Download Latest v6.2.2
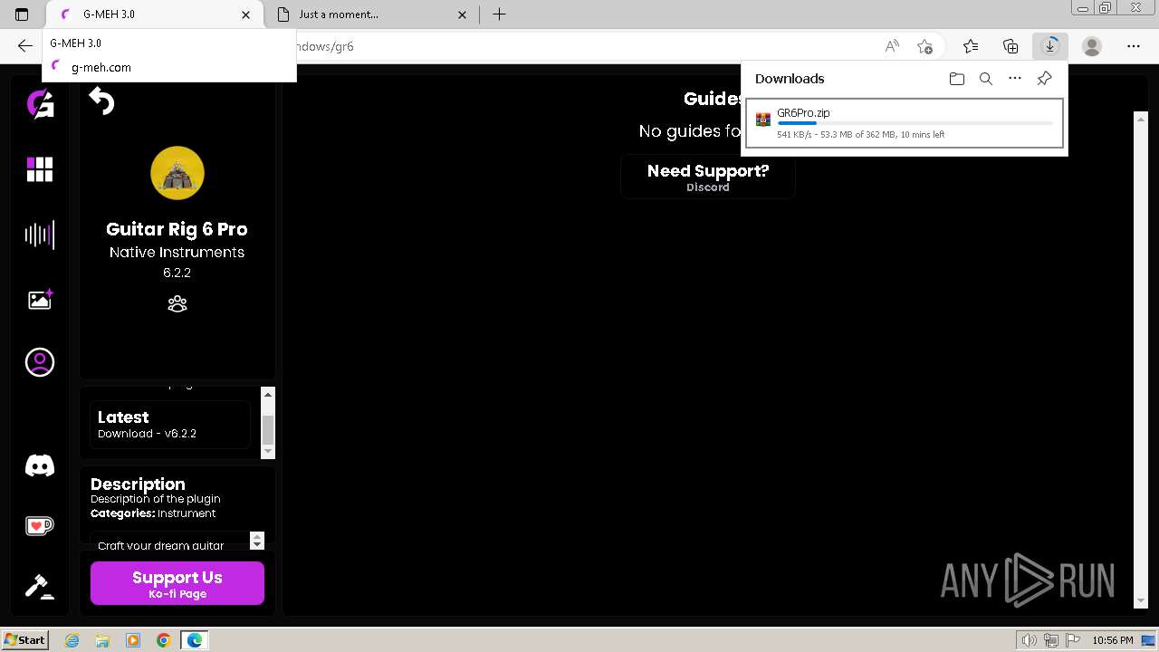This screenshot has height=652, width=1159. [x=170, y=425]
